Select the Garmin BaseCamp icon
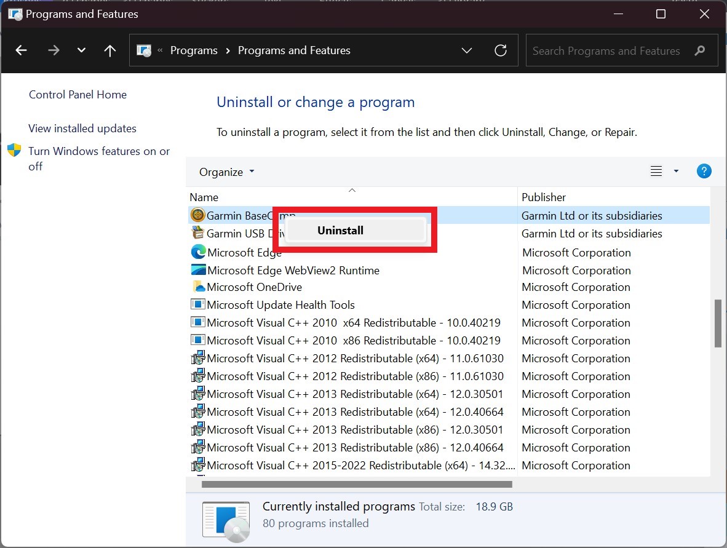This screenshot has height=548, width=727. tap(198, 215)
